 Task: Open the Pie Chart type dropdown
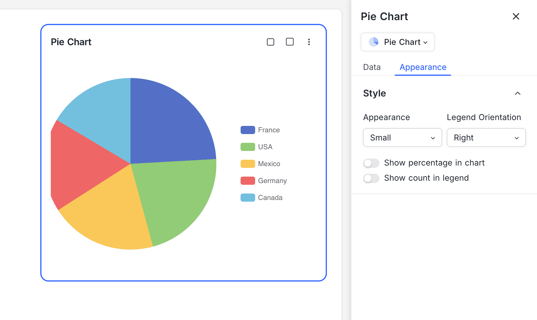[397, 42]
